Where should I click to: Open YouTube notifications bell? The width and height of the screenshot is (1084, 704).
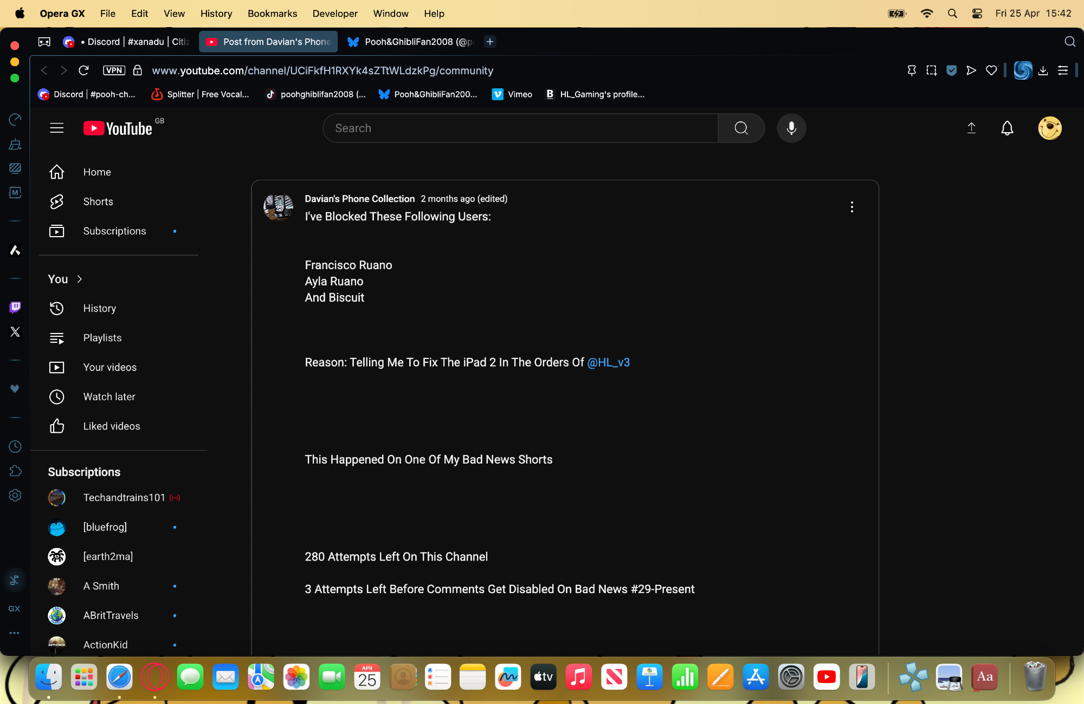pos(1007,128)
